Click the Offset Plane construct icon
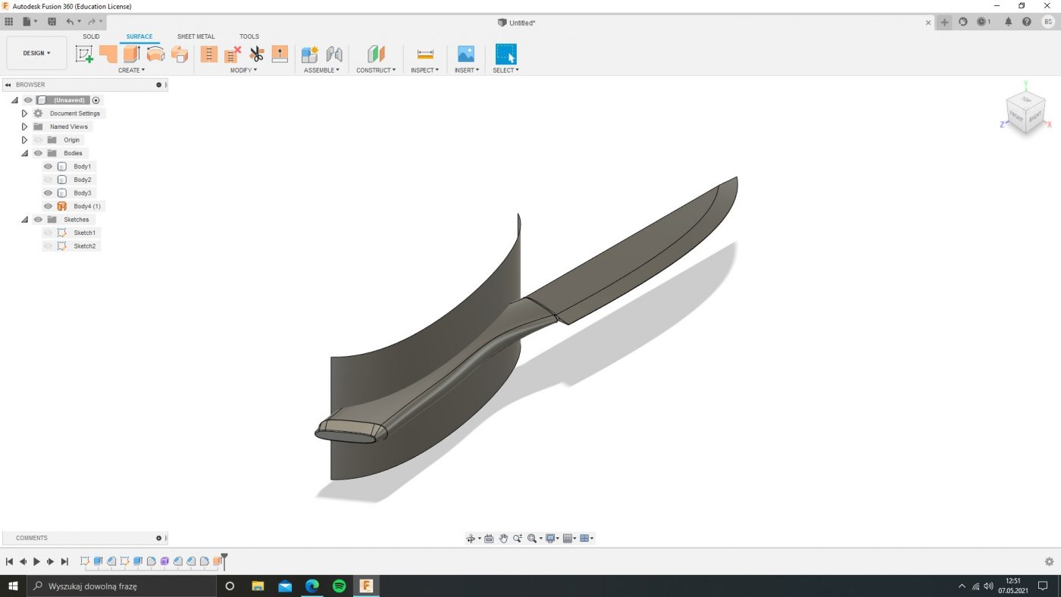 coord(376,55)
